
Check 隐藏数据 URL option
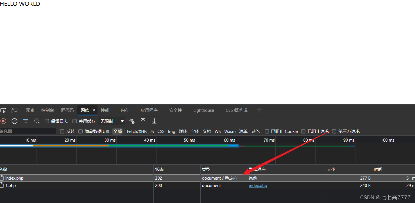pyautogui.click(x=80, y=131)
